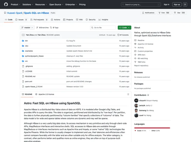Switch to the Insights tab
Viewport: 191px width, 142px height.
coord(103,20)
